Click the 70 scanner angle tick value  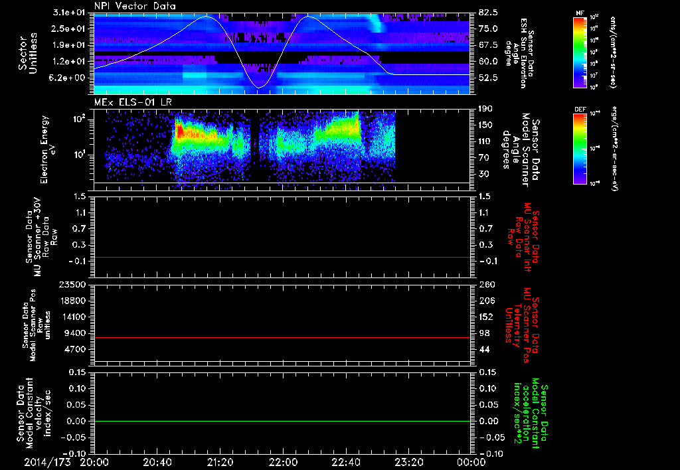tap(484, 158)
